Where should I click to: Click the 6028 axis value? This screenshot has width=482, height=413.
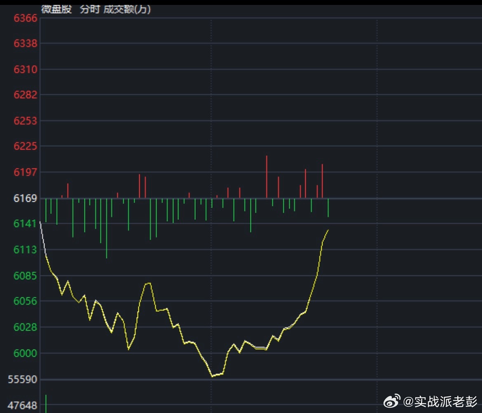[x=26, y=327]
